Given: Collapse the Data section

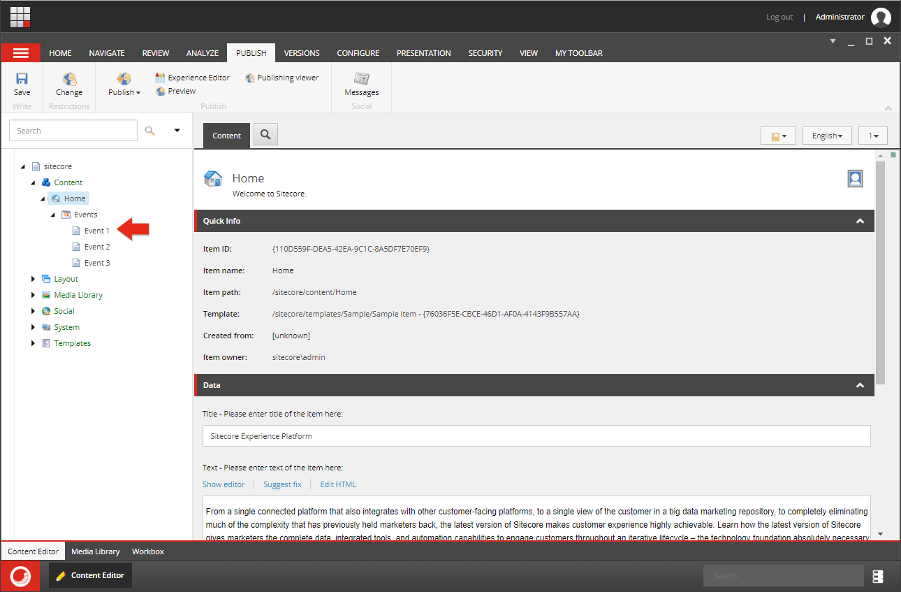Looking at the screenshot, I should tap(860, 385).
